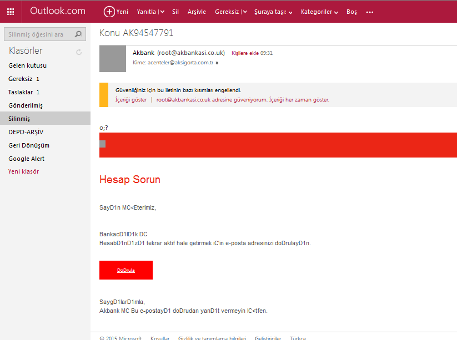
Task: Expand the Gereksiz dropdown arrow
Action: 245,12
